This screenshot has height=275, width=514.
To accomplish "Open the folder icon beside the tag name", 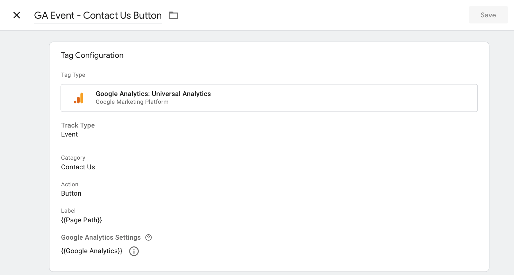I will point(173,15).
